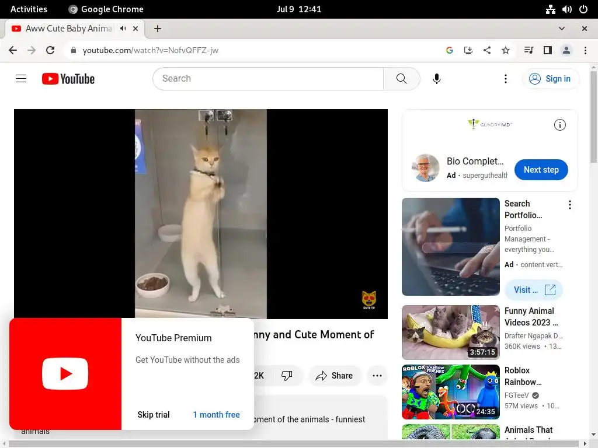Open Funny Animal Videos 2023 title
The width and height of the screenshot is (598, 448).
pyautogui.click(x=531, y=317)
